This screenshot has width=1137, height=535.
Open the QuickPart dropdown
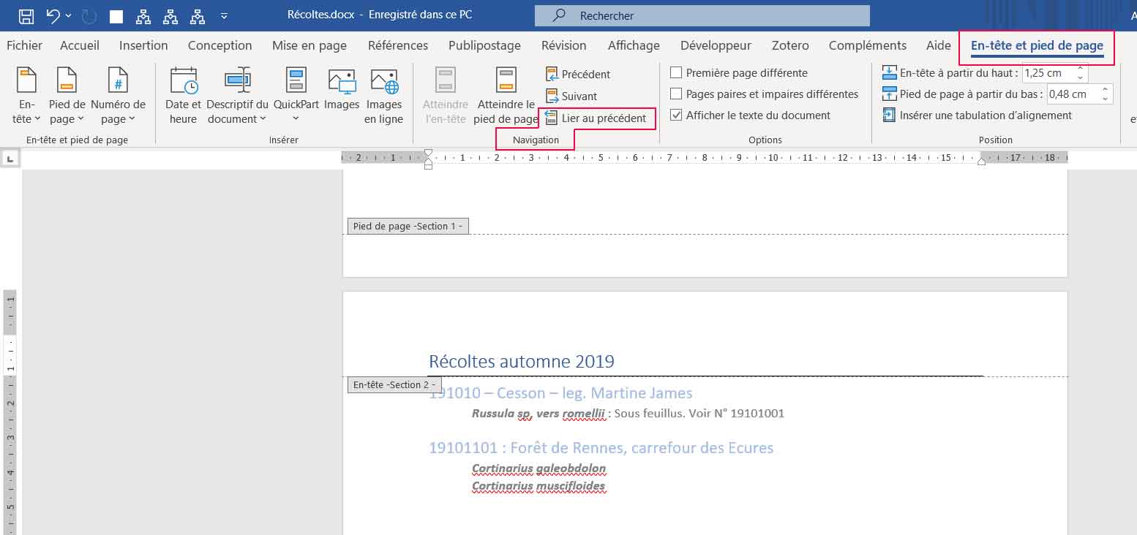[x=296, y=95]
